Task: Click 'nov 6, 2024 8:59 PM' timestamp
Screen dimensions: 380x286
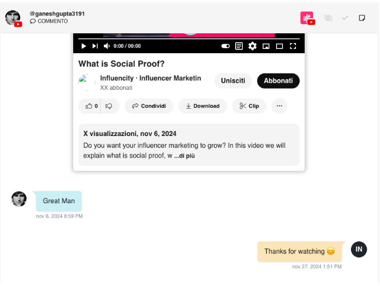Action: point(59,216)
